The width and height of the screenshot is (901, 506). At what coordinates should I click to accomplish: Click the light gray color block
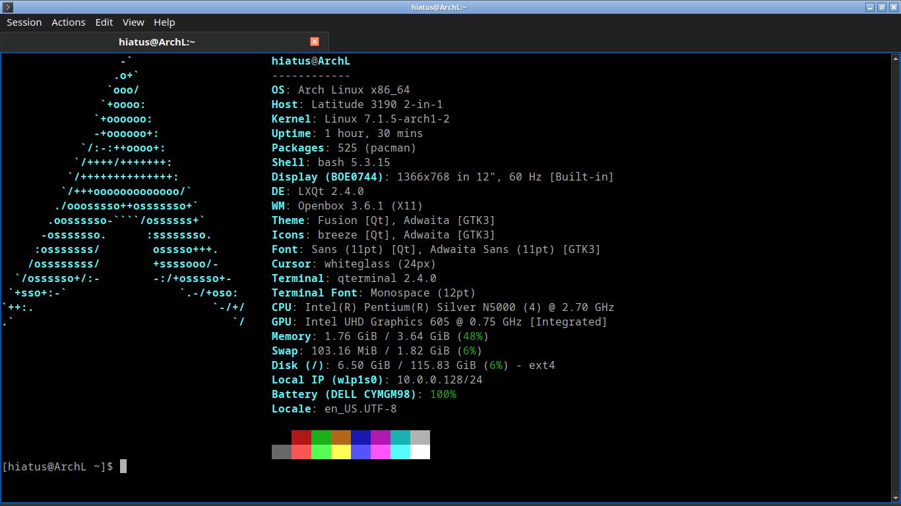[420, 437]
